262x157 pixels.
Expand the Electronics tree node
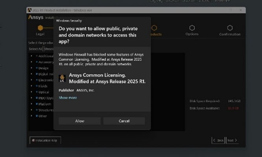(x=31, y=80)
